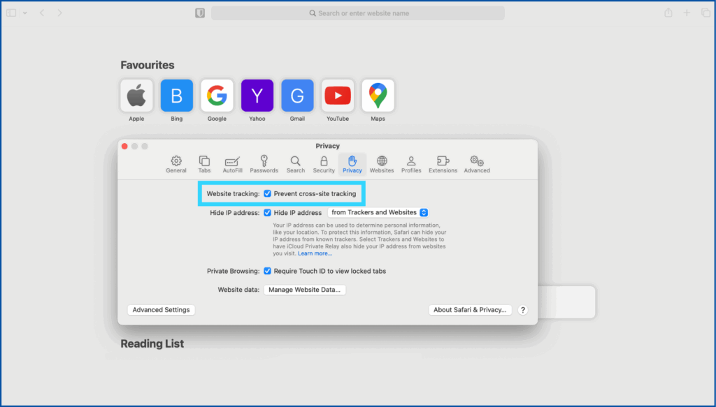Image resolution: width=716 pixels, height=407 pixels.
Task: Disable Require Touch ID for locked tabs
Action: click(x=268, y=271)
